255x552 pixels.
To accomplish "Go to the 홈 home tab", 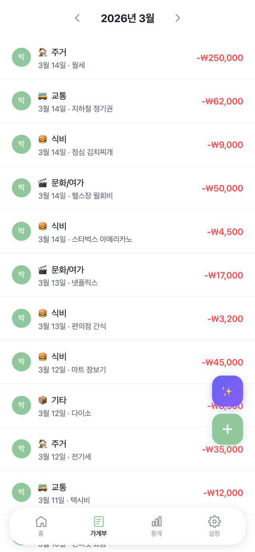I will point(41,525).
